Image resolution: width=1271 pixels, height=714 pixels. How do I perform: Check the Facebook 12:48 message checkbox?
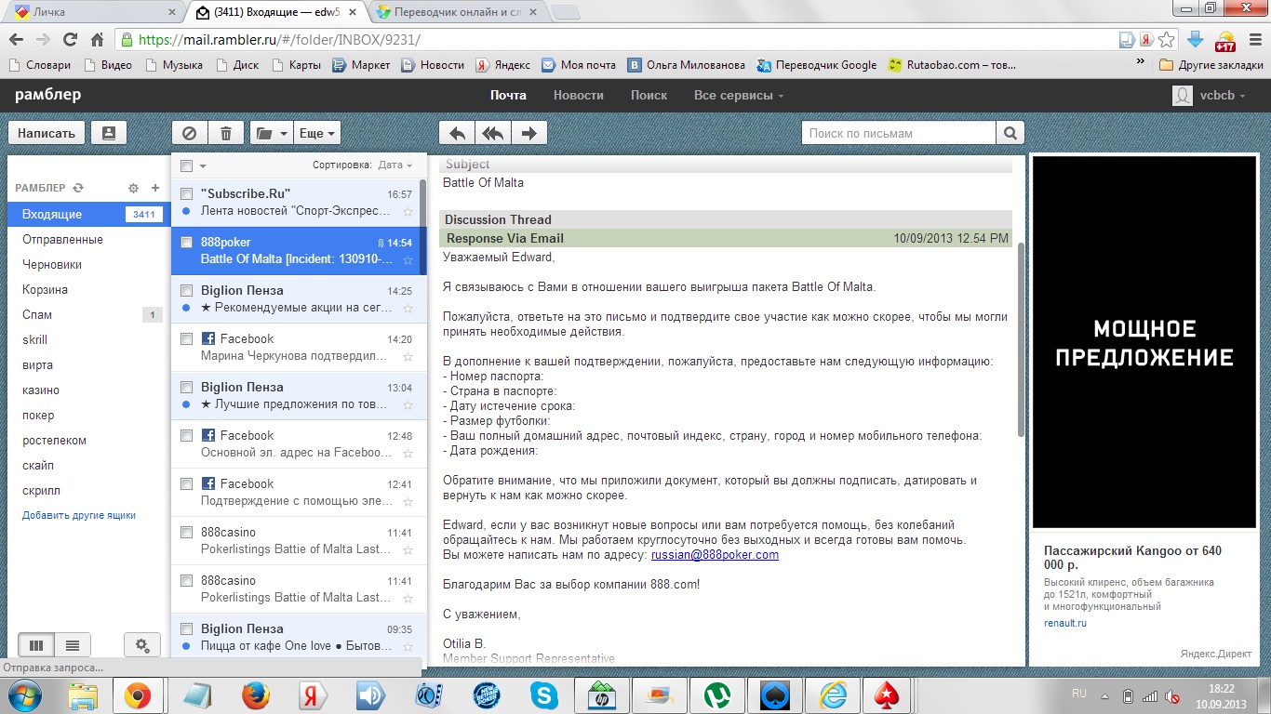coord(186,435)
